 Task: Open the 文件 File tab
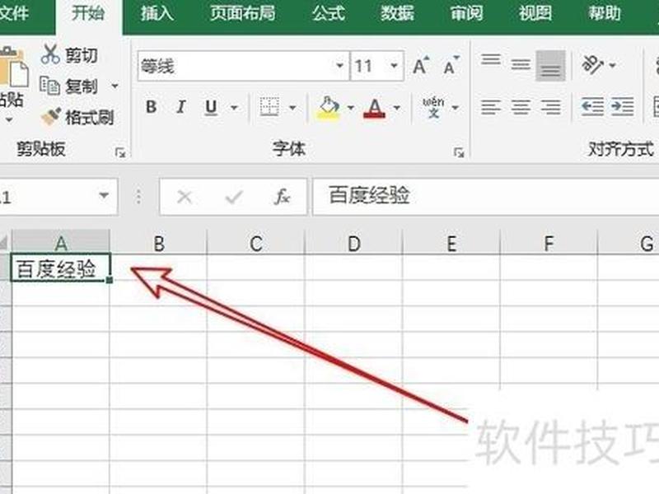point(14,13)
